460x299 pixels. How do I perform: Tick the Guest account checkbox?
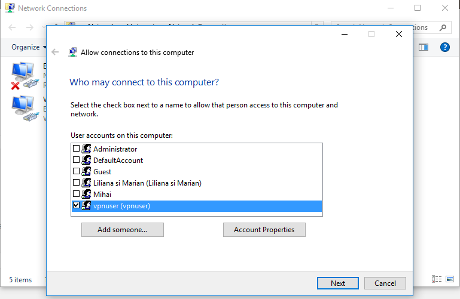click(x=76, y=171)
